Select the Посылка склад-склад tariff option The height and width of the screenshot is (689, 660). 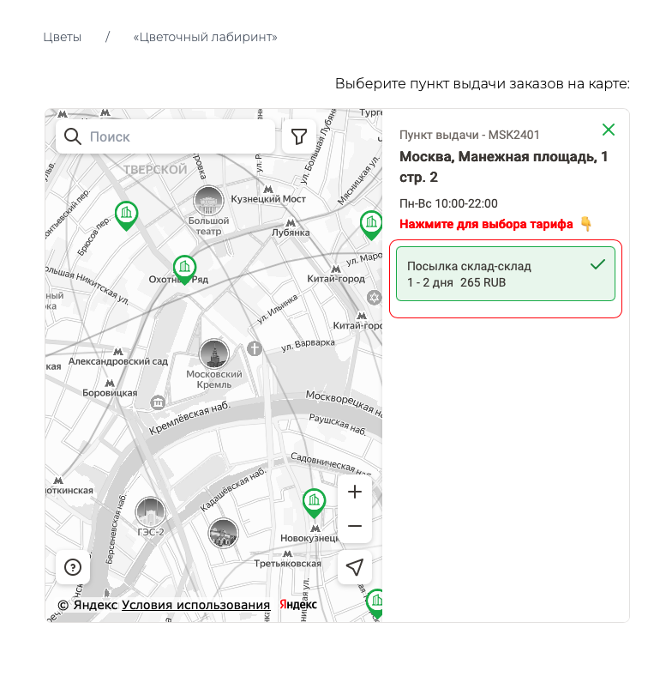tap(505, 274)
